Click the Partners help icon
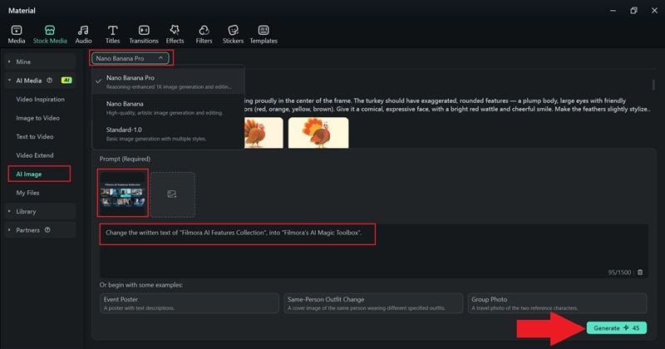665x349 pixels. (47, 230)
